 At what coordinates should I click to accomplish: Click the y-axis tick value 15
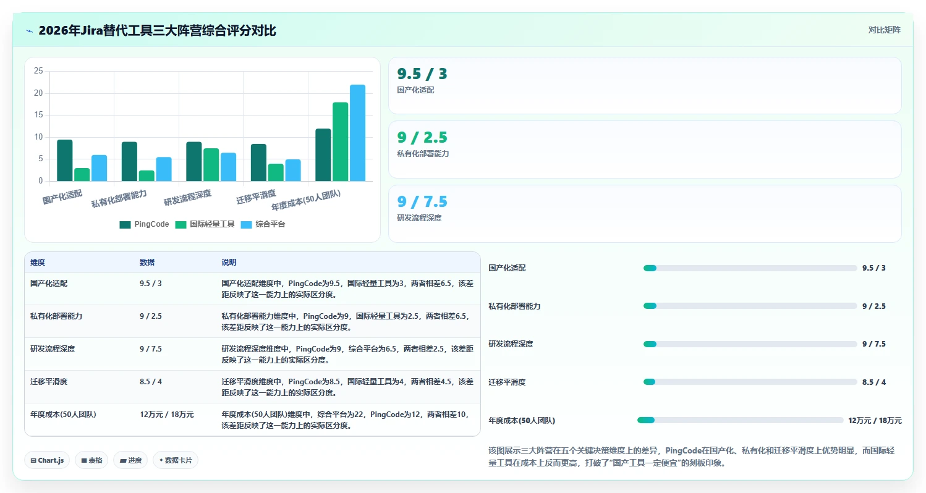click(x=38, y=115)
